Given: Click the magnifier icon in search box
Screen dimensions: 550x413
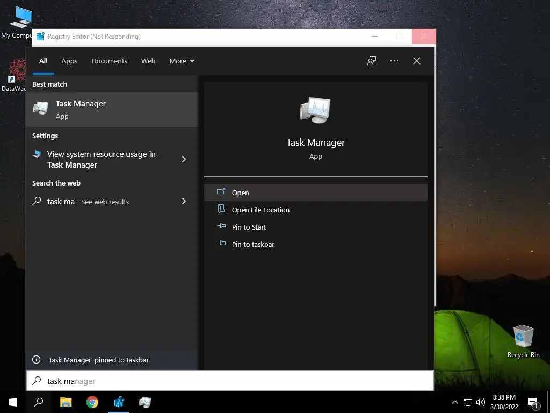Looking at the screenshot, I should (37, 381).
